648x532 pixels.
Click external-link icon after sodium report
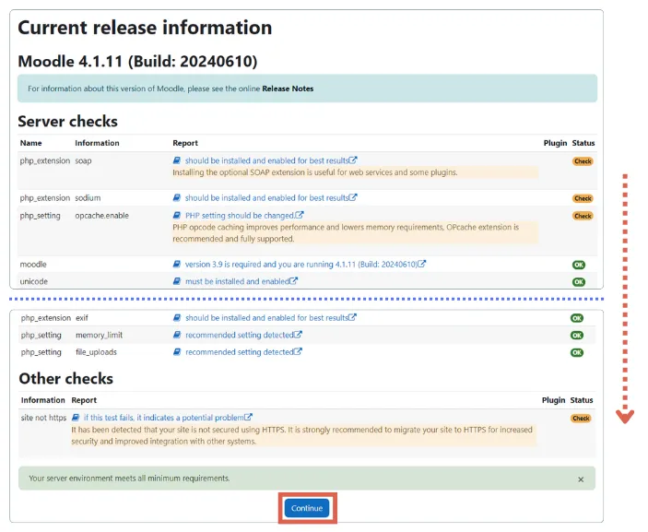click(x=353, y=197)
